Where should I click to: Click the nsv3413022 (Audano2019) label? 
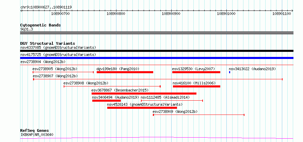pos(252,69)
